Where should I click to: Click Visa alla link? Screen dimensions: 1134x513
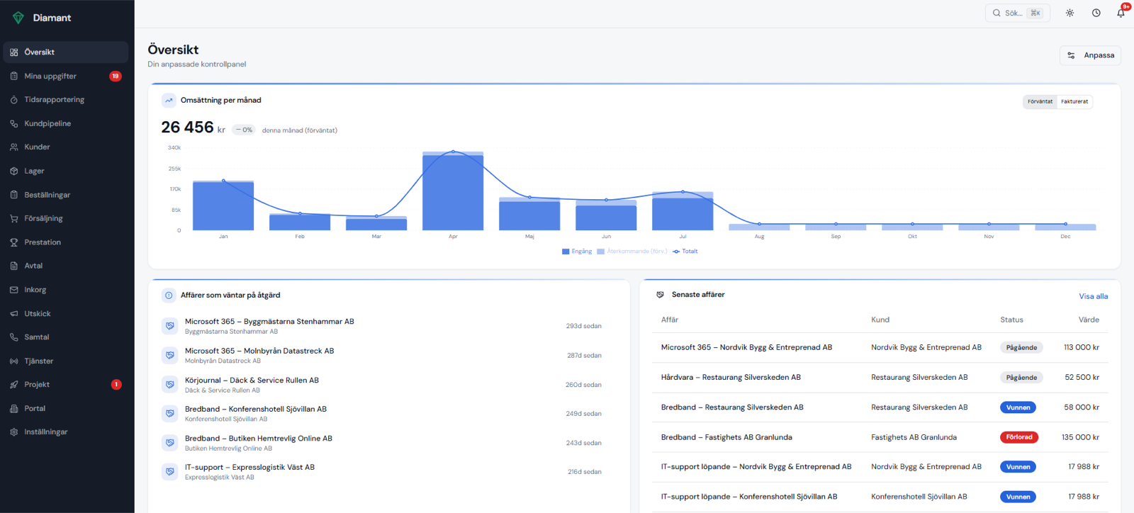pyautogui.click(x=1093, y=296)
